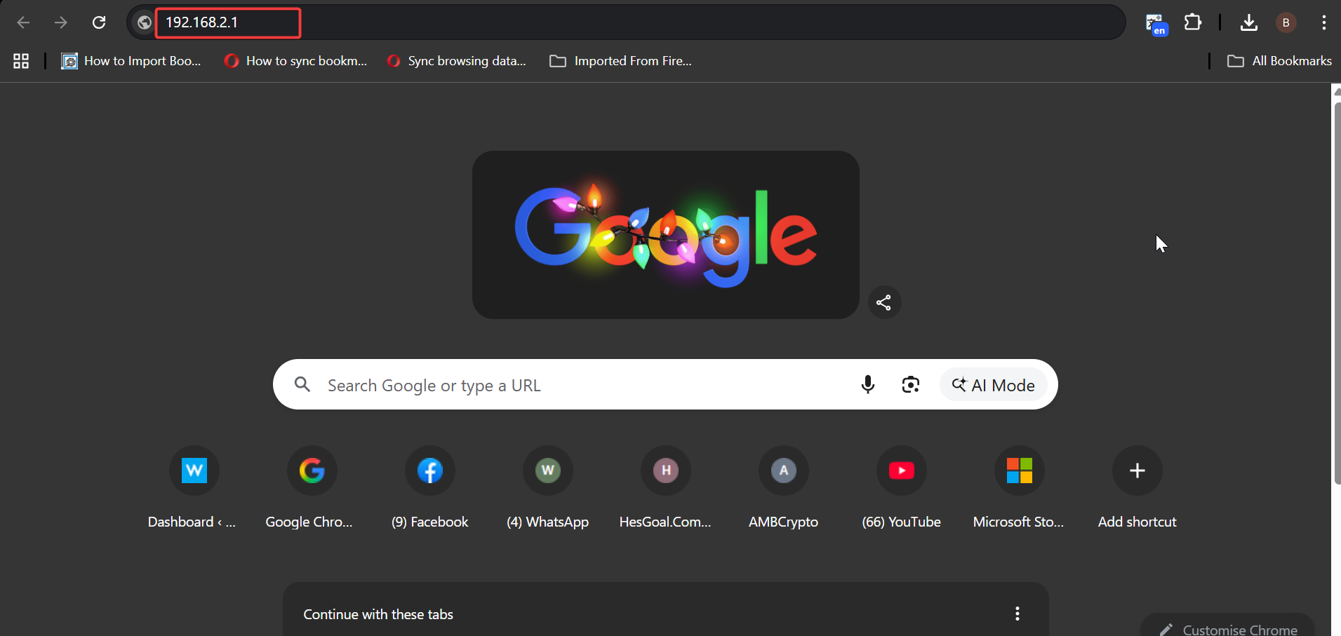Expand the 'Imported From Fire...' bookmark folder
Image resolution: width=1341 pixels, height=636 pixels.
pos(621,61)
